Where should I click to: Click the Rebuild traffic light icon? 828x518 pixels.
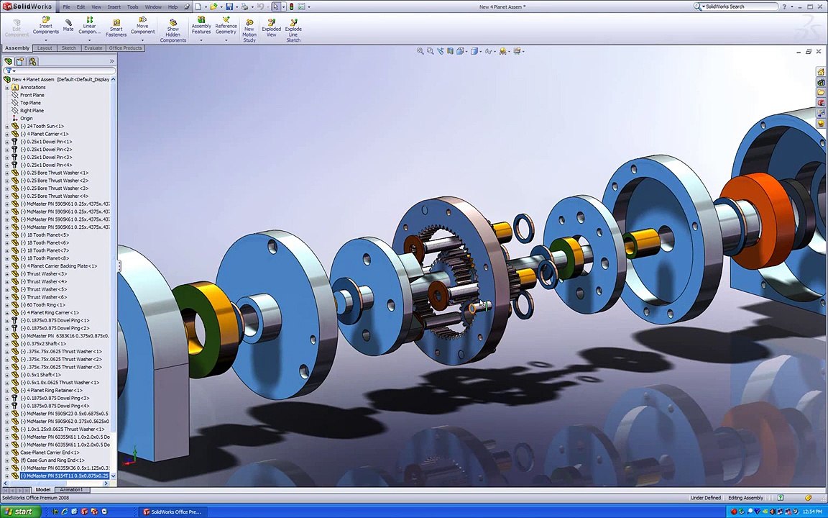[292, 7]
